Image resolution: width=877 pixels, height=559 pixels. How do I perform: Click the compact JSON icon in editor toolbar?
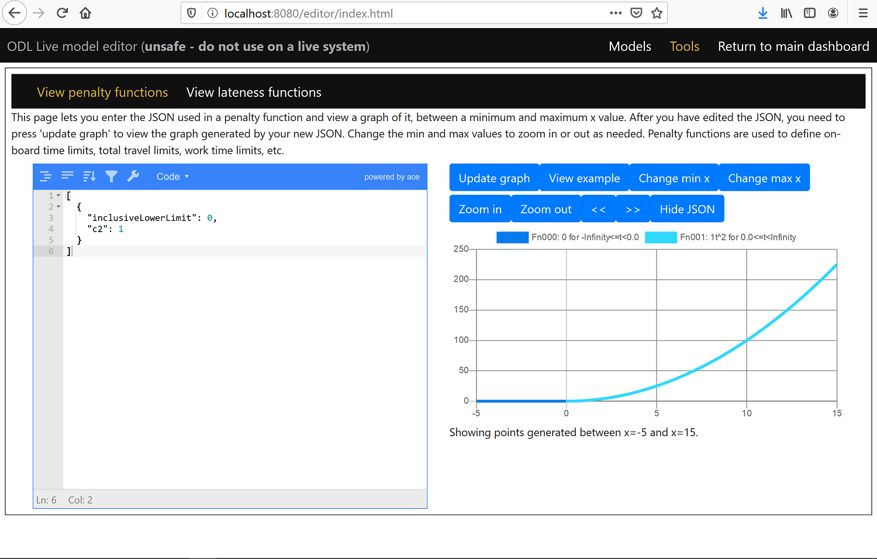pyautogui.click(x=68, y=177)
